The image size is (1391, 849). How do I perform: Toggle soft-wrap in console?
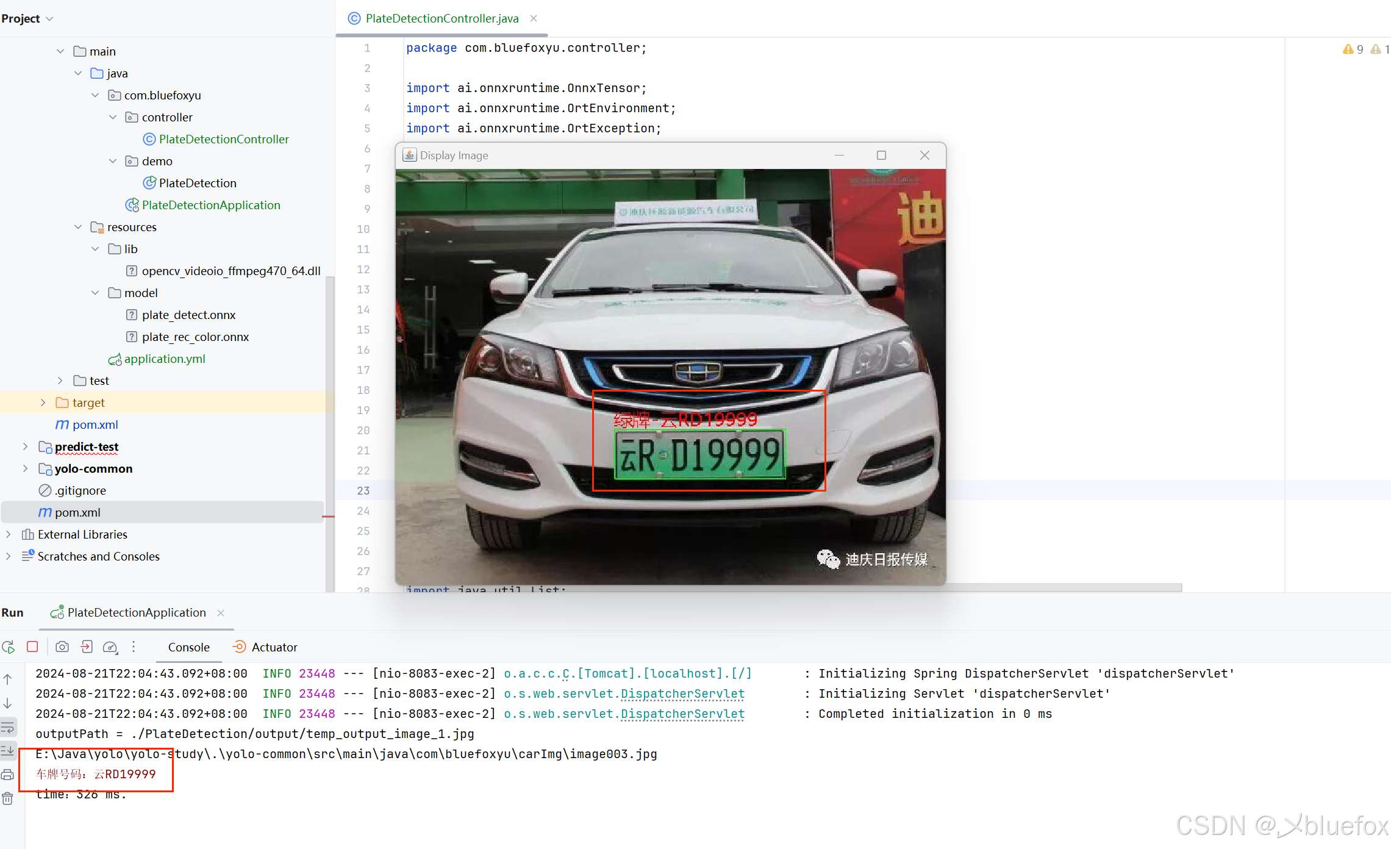point(8,727)
